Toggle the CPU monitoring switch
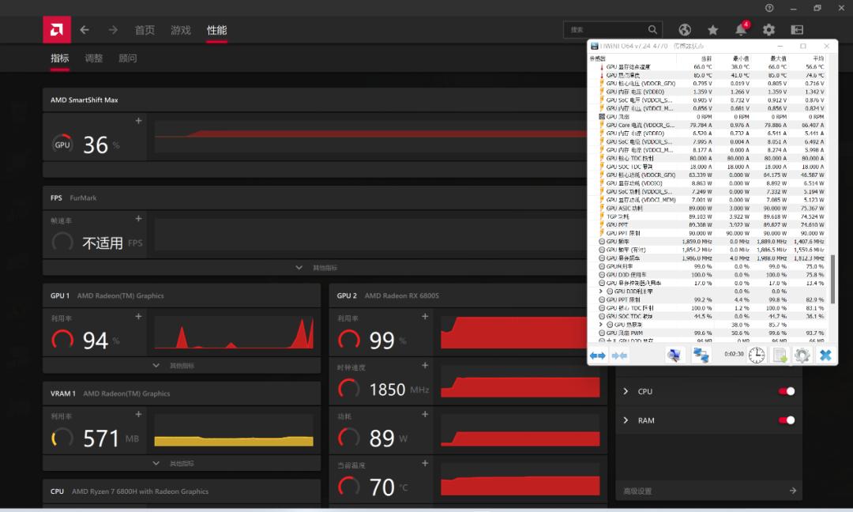 (787, 391)
